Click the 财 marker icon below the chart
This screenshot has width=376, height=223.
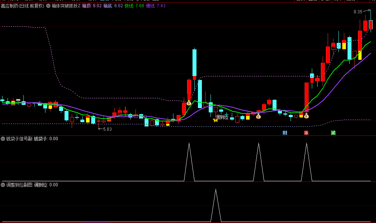tap(285, 133)
